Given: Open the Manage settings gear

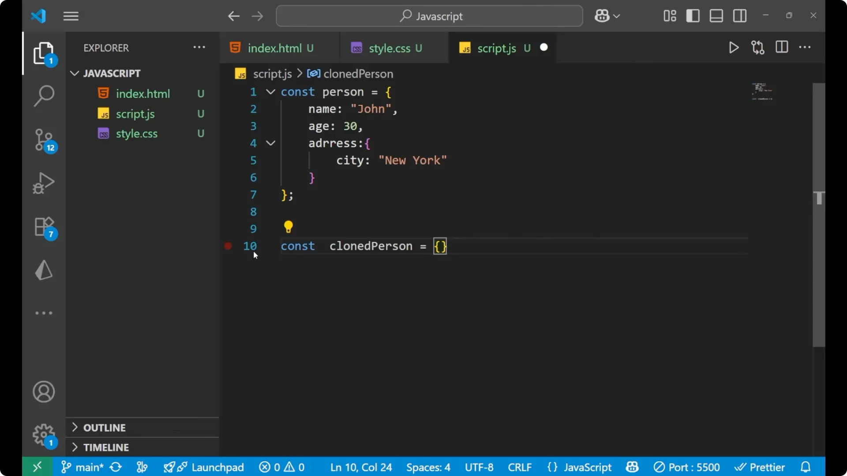Looking at the screenshot, I should click(x=44, y=435).
